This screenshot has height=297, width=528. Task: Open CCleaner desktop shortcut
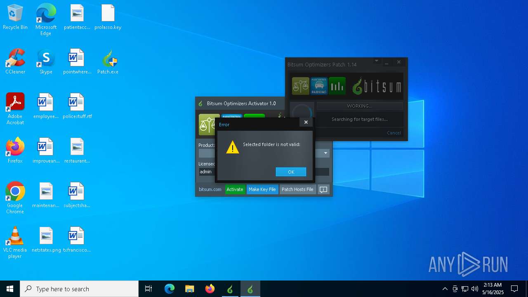(x=15, y=61)
